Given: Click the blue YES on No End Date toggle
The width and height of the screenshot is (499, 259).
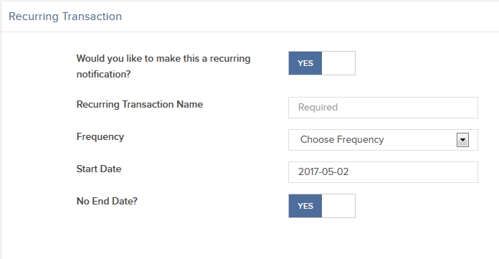Looking at the screenshot, I should point(305,206).
